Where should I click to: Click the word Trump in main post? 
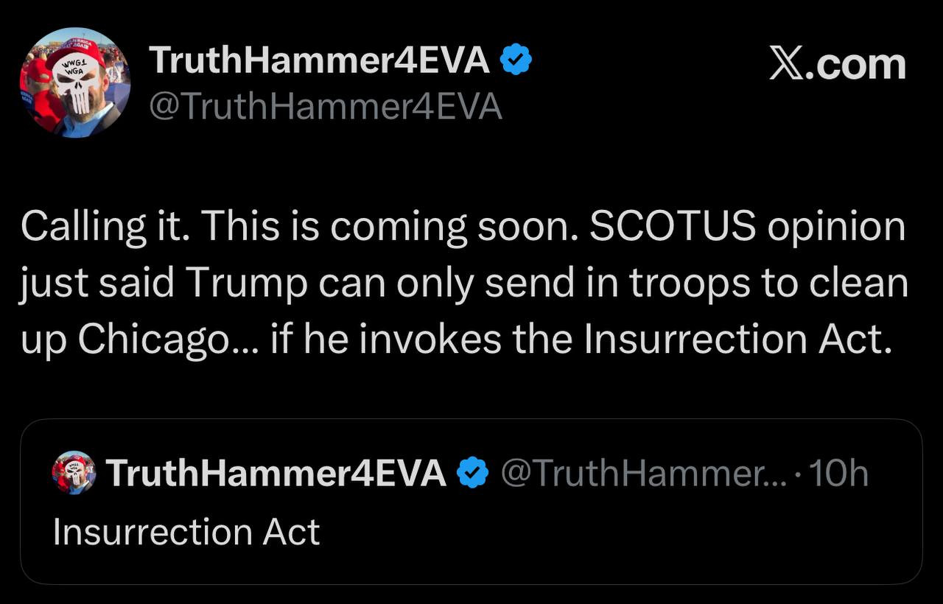[246, 283]
